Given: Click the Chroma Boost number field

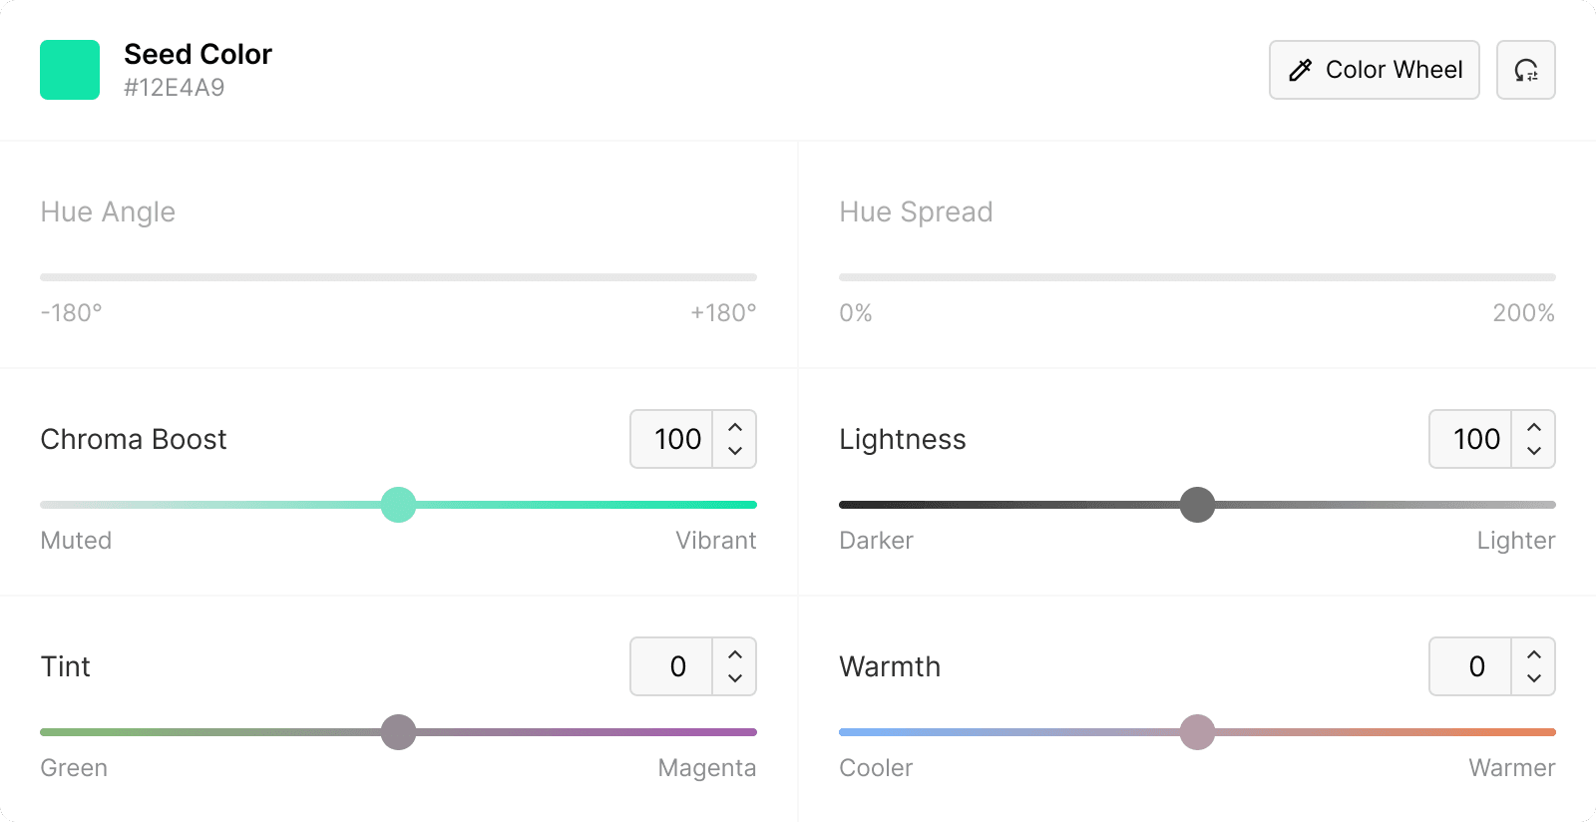Looking at the screenshot, I should [672, 439].
